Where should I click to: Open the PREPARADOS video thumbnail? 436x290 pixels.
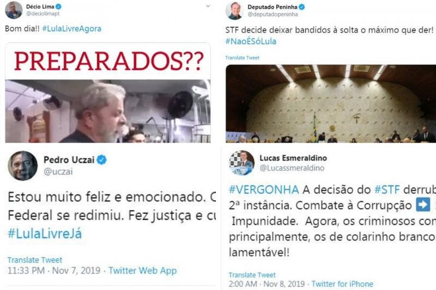(x=108, y=92)
